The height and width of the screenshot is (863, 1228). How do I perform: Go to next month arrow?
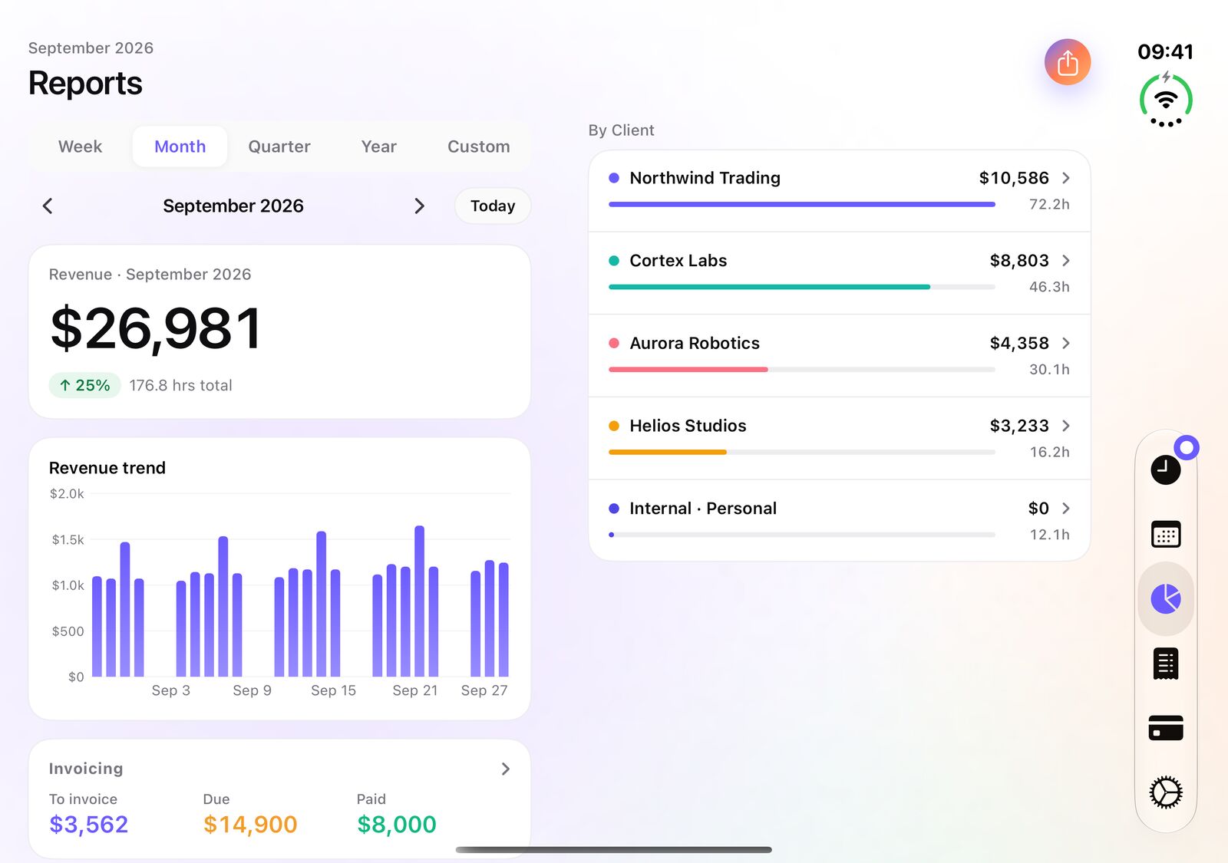point(419,206)
